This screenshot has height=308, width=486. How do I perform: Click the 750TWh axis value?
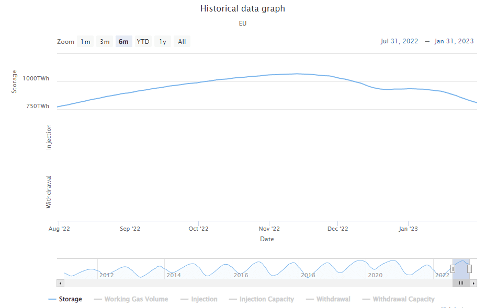coord(38,106)
